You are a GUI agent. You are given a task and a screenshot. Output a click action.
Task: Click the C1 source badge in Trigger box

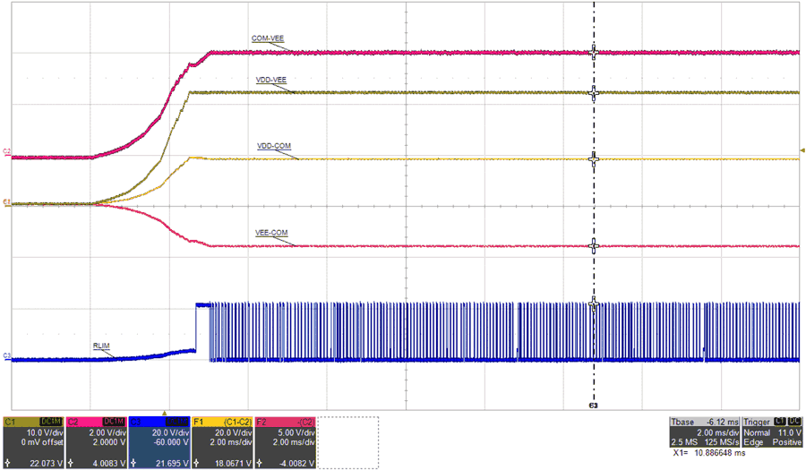(x=780, y=421)
